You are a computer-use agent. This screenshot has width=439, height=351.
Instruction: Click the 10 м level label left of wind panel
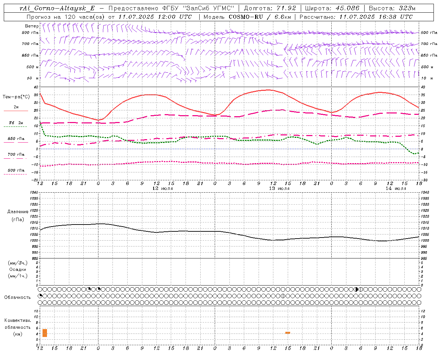click(x=33, y=78)
